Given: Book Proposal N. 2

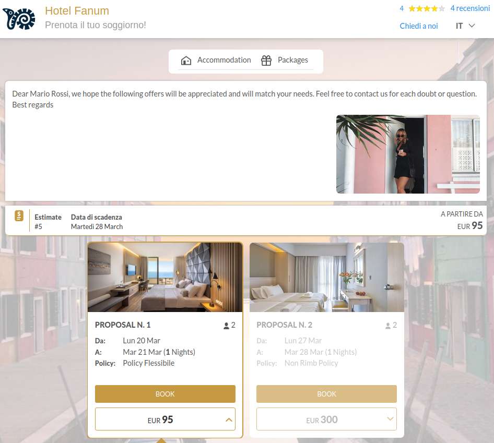Looking at the screenshot, I should tap(326, 394).
